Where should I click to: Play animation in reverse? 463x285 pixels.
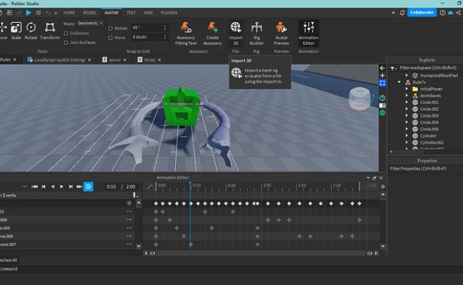coord(53,187)
